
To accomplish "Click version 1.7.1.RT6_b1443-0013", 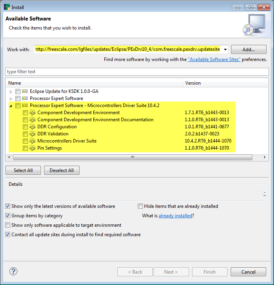I will 207,113.
